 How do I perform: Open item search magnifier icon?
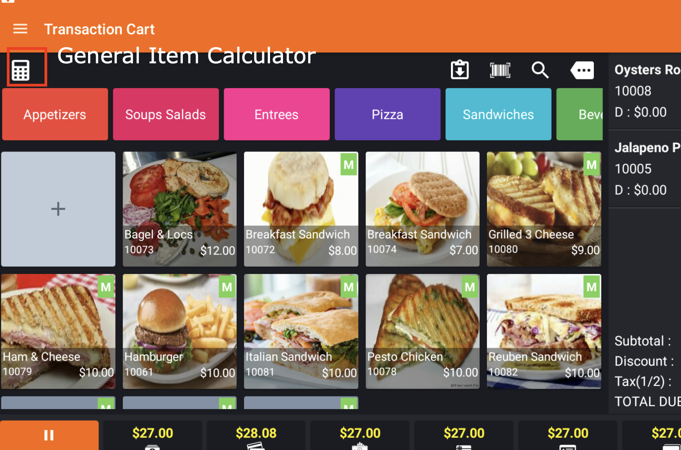[540, 70]
